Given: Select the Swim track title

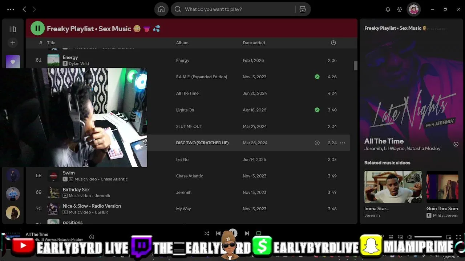Looking at the screenshot, I should coord(69,173).
